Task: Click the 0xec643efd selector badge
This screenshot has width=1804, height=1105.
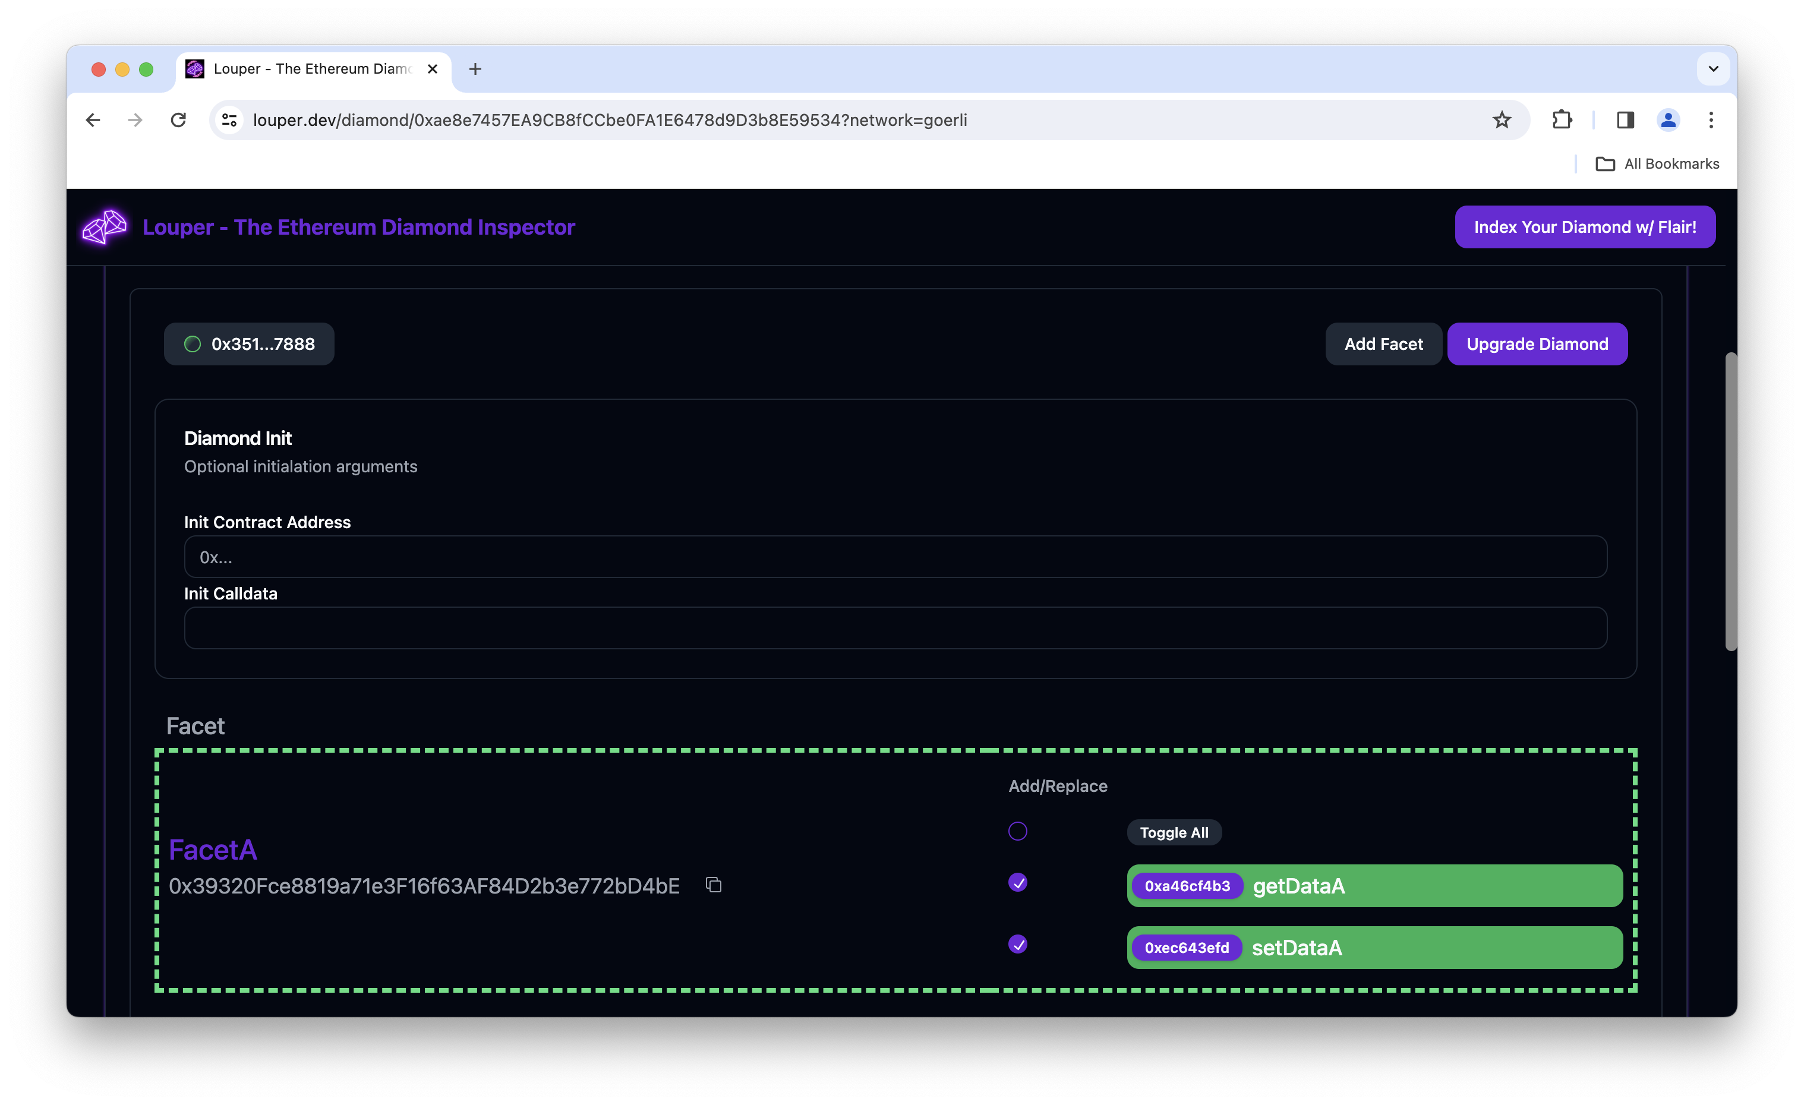Action: pyautogui.click(x=1187, y=948)
